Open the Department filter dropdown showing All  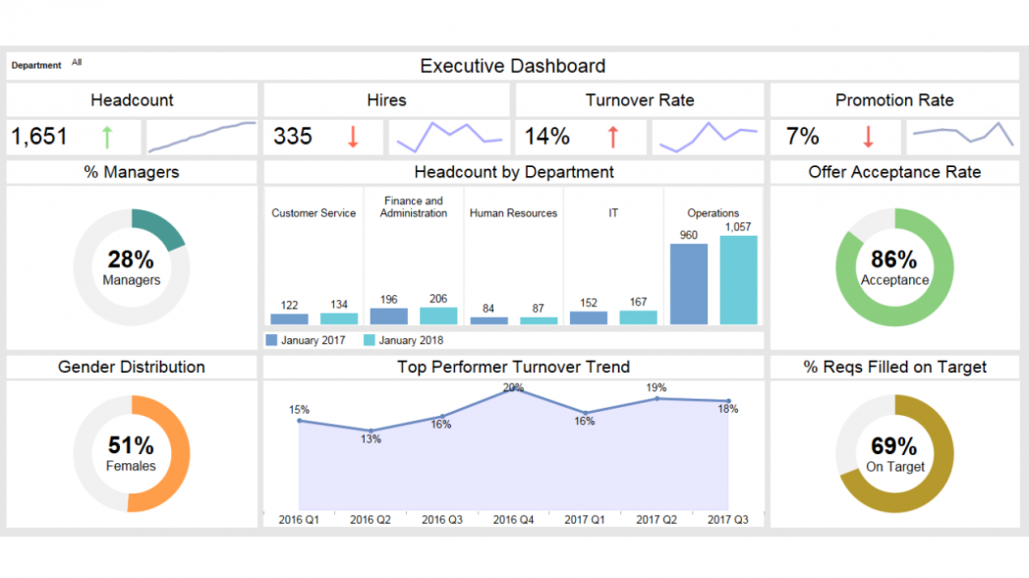click(77, 63)
